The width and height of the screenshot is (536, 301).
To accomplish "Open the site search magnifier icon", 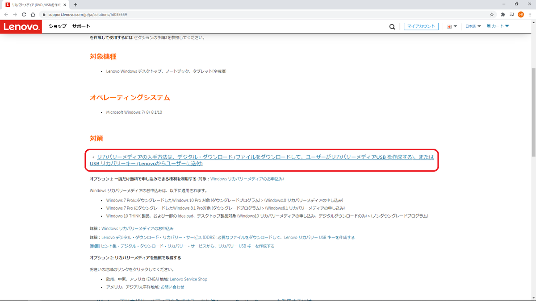I will click(x=392, y=27).
